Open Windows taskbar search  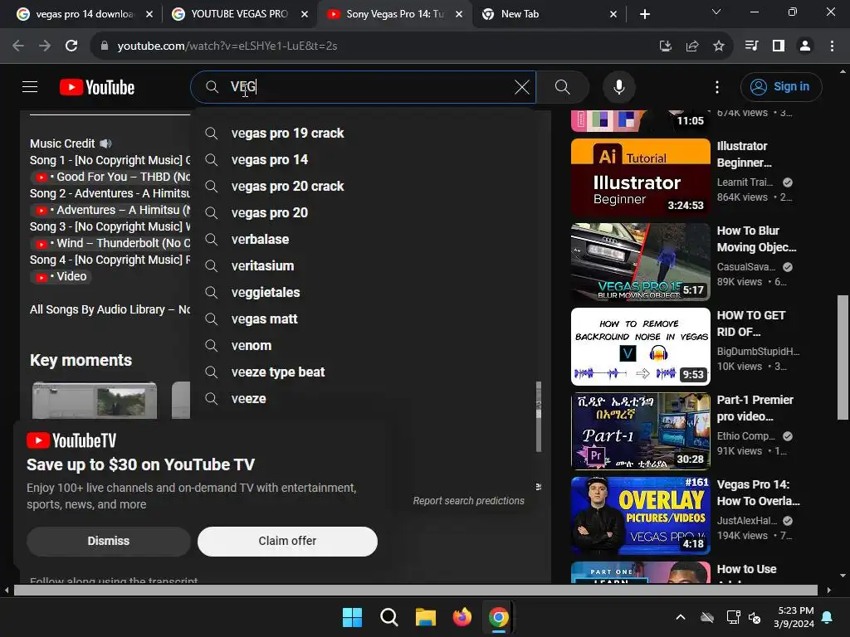pyautogui.click(x=388, y=617)
